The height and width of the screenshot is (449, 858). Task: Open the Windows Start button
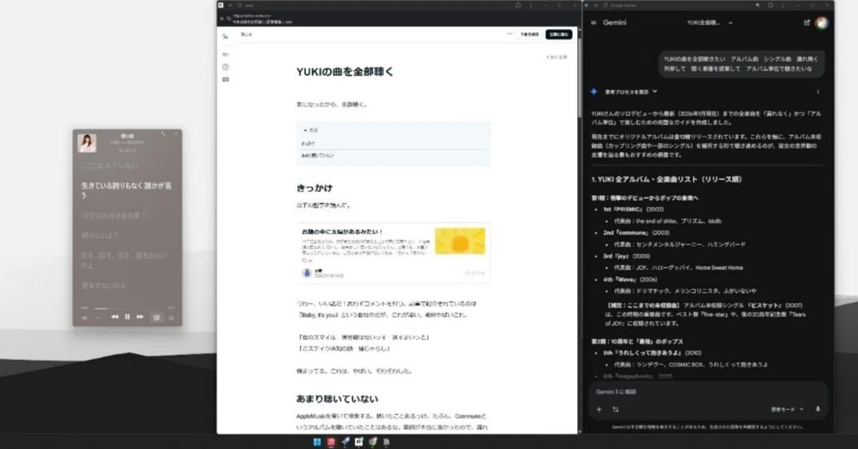pyautogui.click(x=317, y=442)
